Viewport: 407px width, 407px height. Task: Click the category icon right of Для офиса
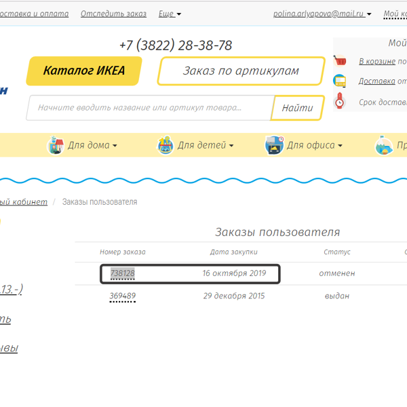384,145
